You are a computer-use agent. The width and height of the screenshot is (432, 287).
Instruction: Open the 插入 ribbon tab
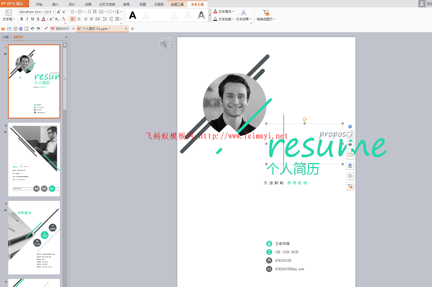click(x=55, y=4)
